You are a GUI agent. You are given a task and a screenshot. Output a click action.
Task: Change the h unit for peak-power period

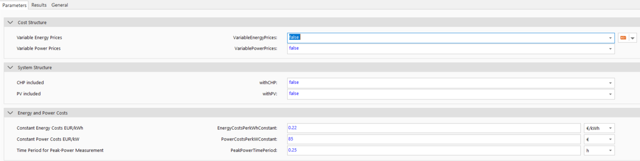(x=599, y=151)
